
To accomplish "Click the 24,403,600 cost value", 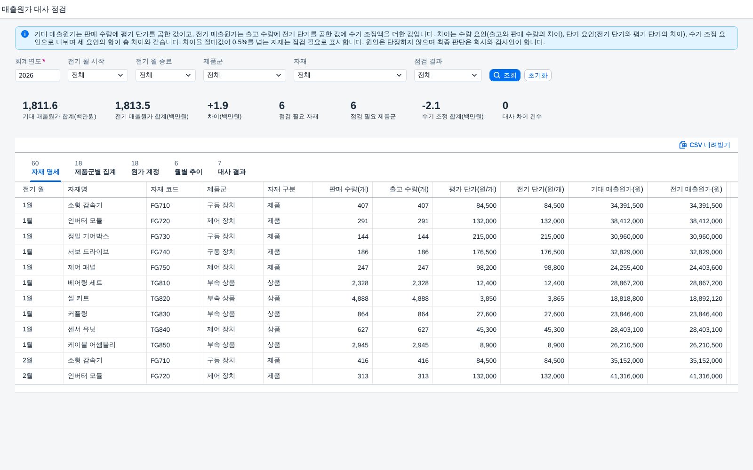I will point(705,267).
